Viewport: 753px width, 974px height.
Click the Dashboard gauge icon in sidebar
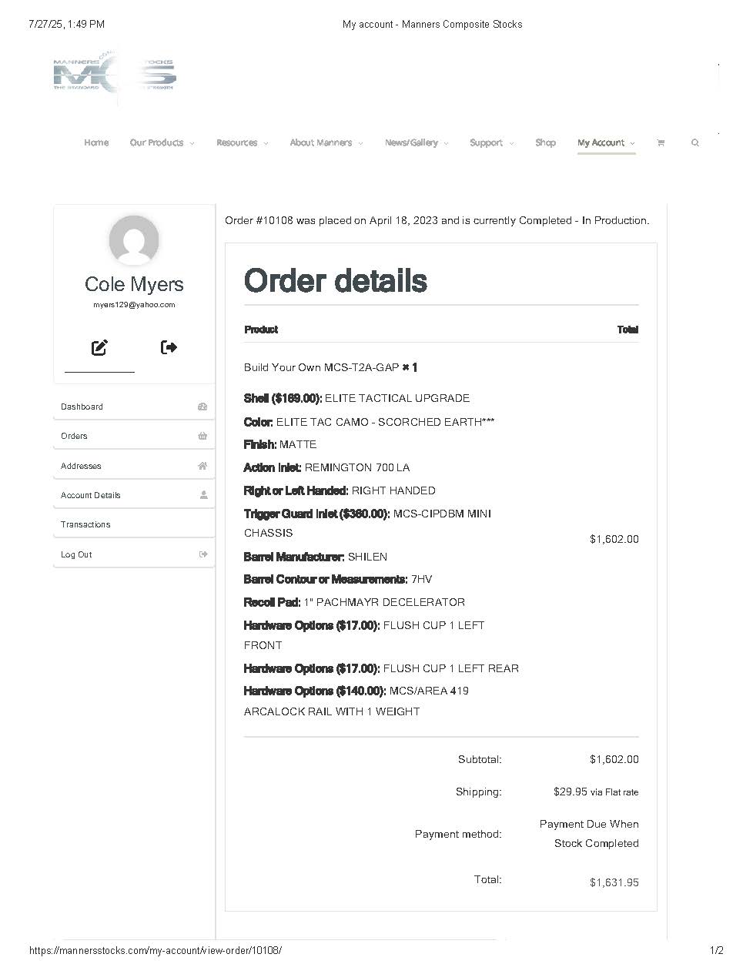202,407
